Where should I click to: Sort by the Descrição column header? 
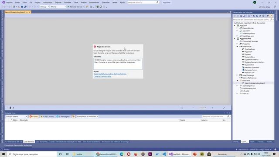(24, 120)
